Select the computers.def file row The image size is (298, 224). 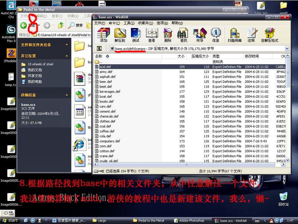tap(190, 141)
